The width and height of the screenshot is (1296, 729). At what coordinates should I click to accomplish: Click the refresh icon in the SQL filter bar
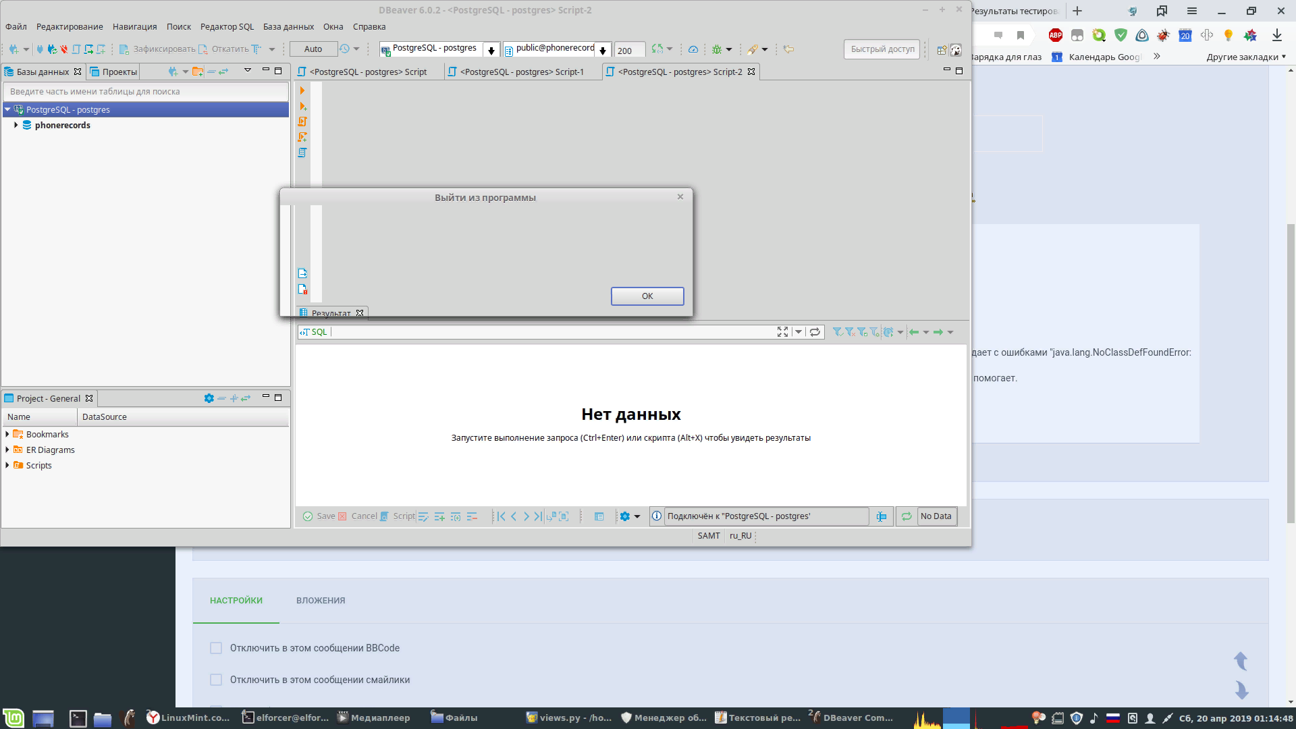(815, 331)
